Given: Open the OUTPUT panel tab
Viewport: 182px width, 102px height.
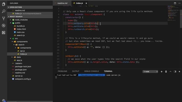Looking at the screenshot, I should (76, 71).
